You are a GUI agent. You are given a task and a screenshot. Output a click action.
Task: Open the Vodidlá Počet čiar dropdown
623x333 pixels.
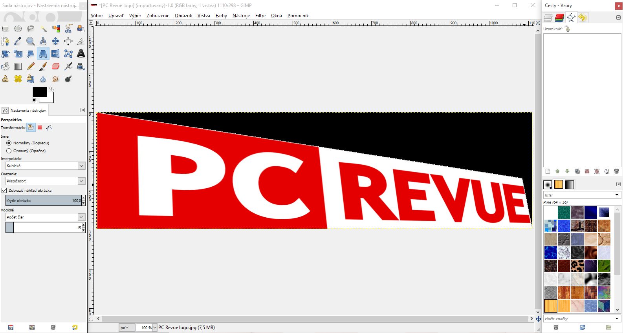pyautogui.click(x=46, y=217)
